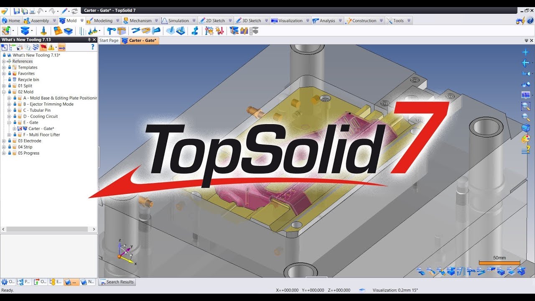Select Carter - Gate* in project tree
Screen dimensions: 535x301
click(x=41, y=129)
